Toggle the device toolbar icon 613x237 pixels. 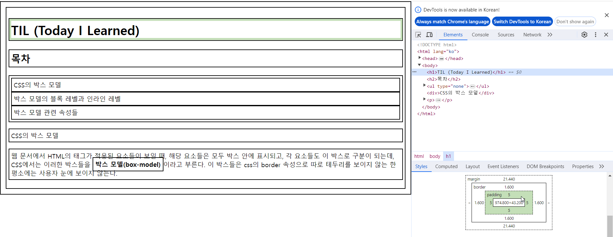click(429, 34)
